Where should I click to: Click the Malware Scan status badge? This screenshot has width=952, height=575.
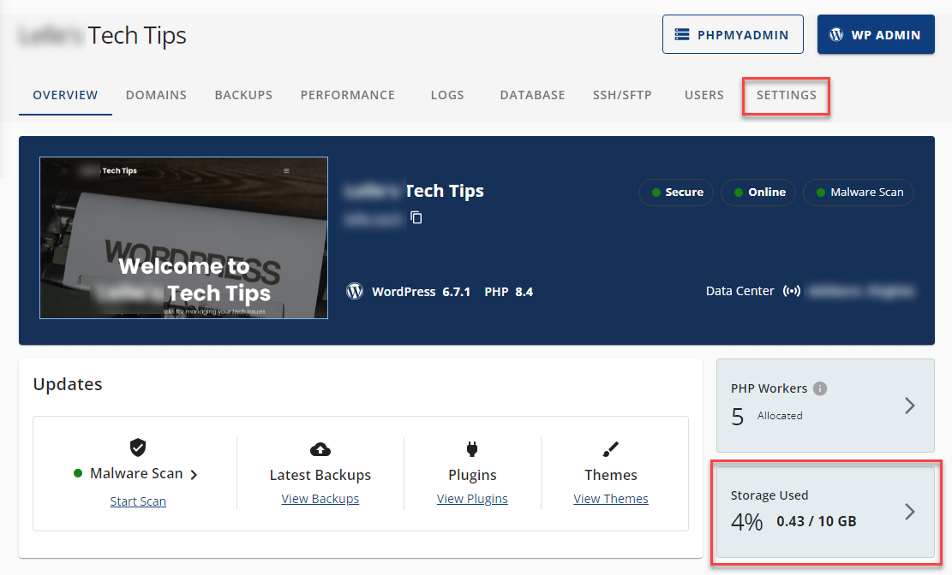click(859, 193)
